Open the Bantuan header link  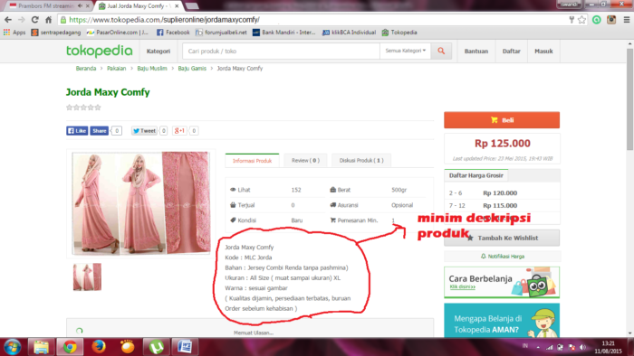click(475, 52)
